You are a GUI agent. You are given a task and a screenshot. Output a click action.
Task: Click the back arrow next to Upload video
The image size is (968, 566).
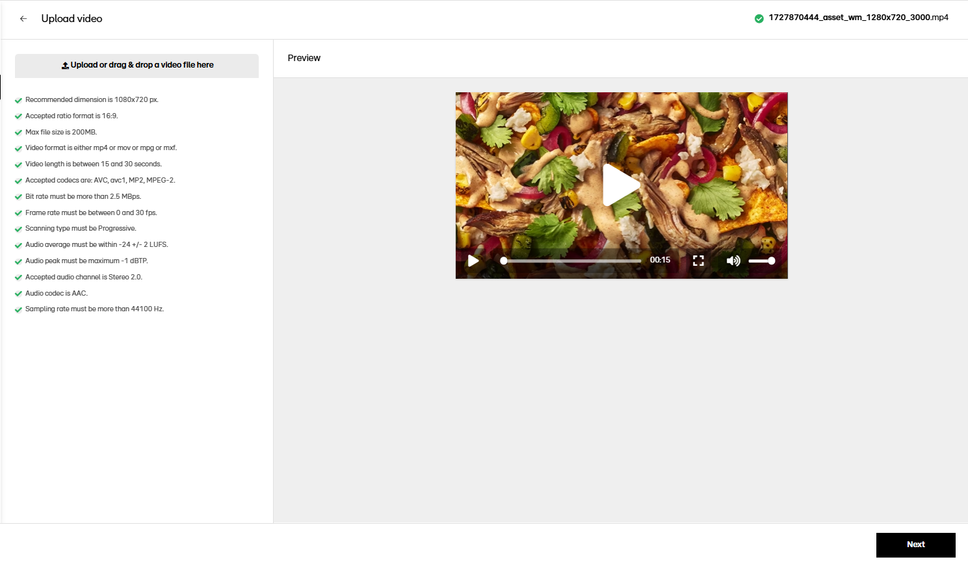click(23, 19)
